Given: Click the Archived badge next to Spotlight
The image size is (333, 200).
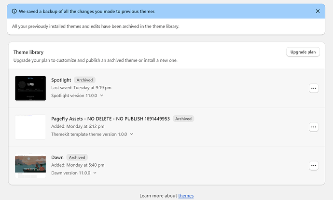Looking at the screenshot, I should (x=84, y=80).
